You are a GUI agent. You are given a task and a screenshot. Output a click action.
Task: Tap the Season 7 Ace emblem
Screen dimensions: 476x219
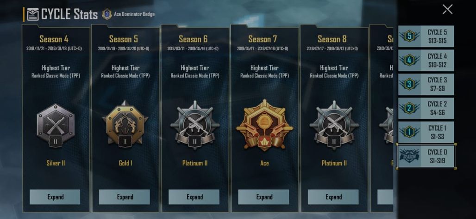(264, 125)
